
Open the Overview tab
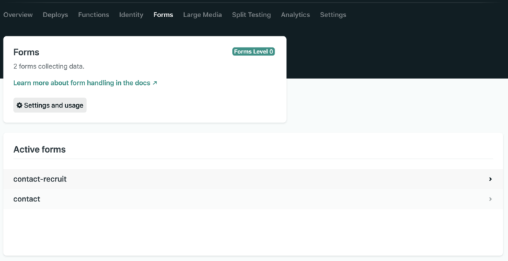[x=18, y=15]
